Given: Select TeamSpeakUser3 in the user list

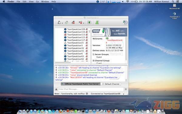Looking at the screenshot, I should coord(75,46).
